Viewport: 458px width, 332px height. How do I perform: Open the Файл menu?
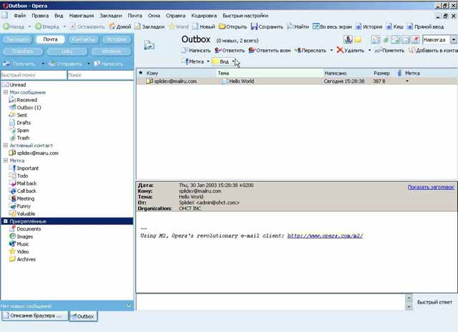[20, 16]
